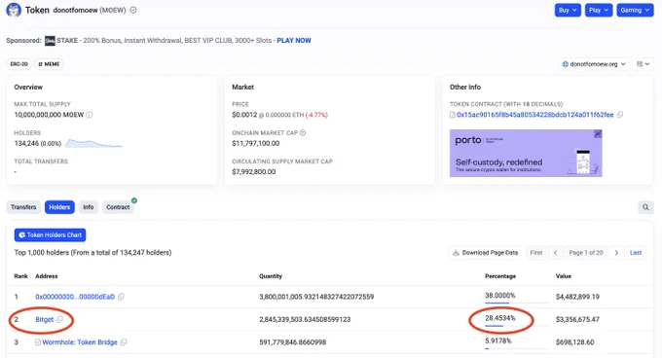Click the # MEME tag
Screen dimensions: 662x358
[49, 64]
